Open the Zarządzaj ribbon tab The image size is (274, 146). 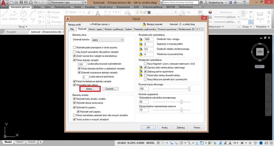click(x=90, y=7)
